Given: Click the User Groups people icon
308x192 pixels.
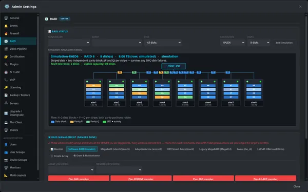Looking at the screenshot, I should pyautogui.click(x=6, y=152).
